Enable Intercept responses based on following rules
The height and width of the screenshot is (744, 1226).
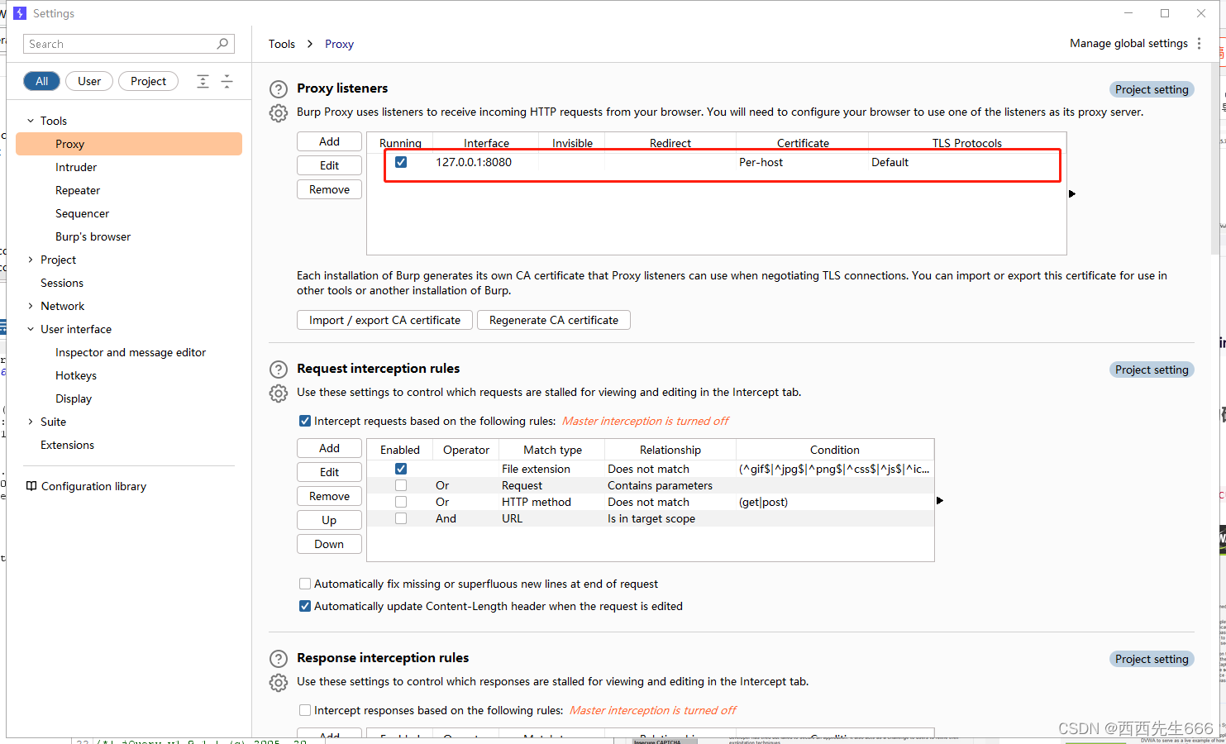[x=305, y=710]
